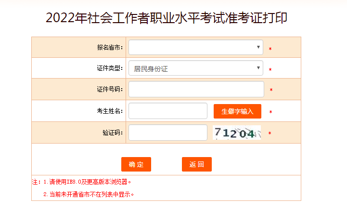This screenshot has height=212, width=347.
Task: Expand the 证件类型 dropdown showing 居民身份证
Action: click(x=196, y=68)
